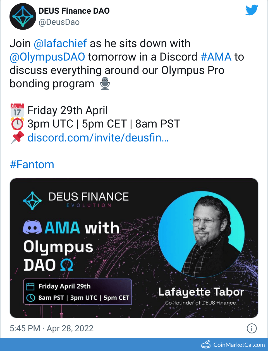Click the red pushpin emoji
268x351 pixels.
tap(17, 138)
